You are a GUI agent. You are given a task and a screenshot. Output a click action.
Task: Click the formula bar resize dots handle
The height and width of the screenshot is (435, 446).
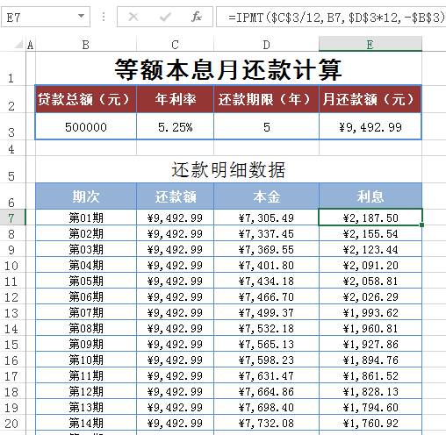[104, 17]
